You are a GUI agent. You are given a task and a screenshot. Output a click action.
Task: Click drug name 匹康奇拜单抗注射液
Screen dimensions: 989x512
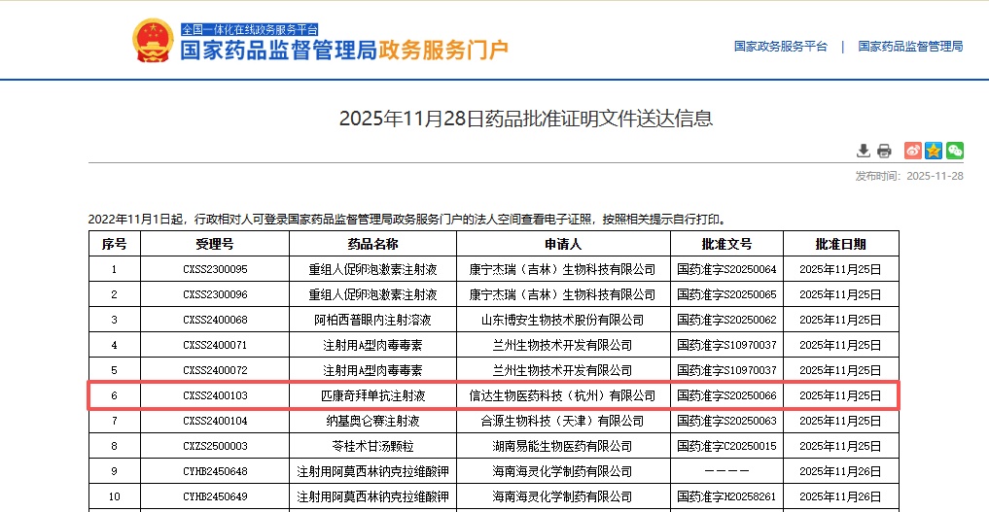372,395
